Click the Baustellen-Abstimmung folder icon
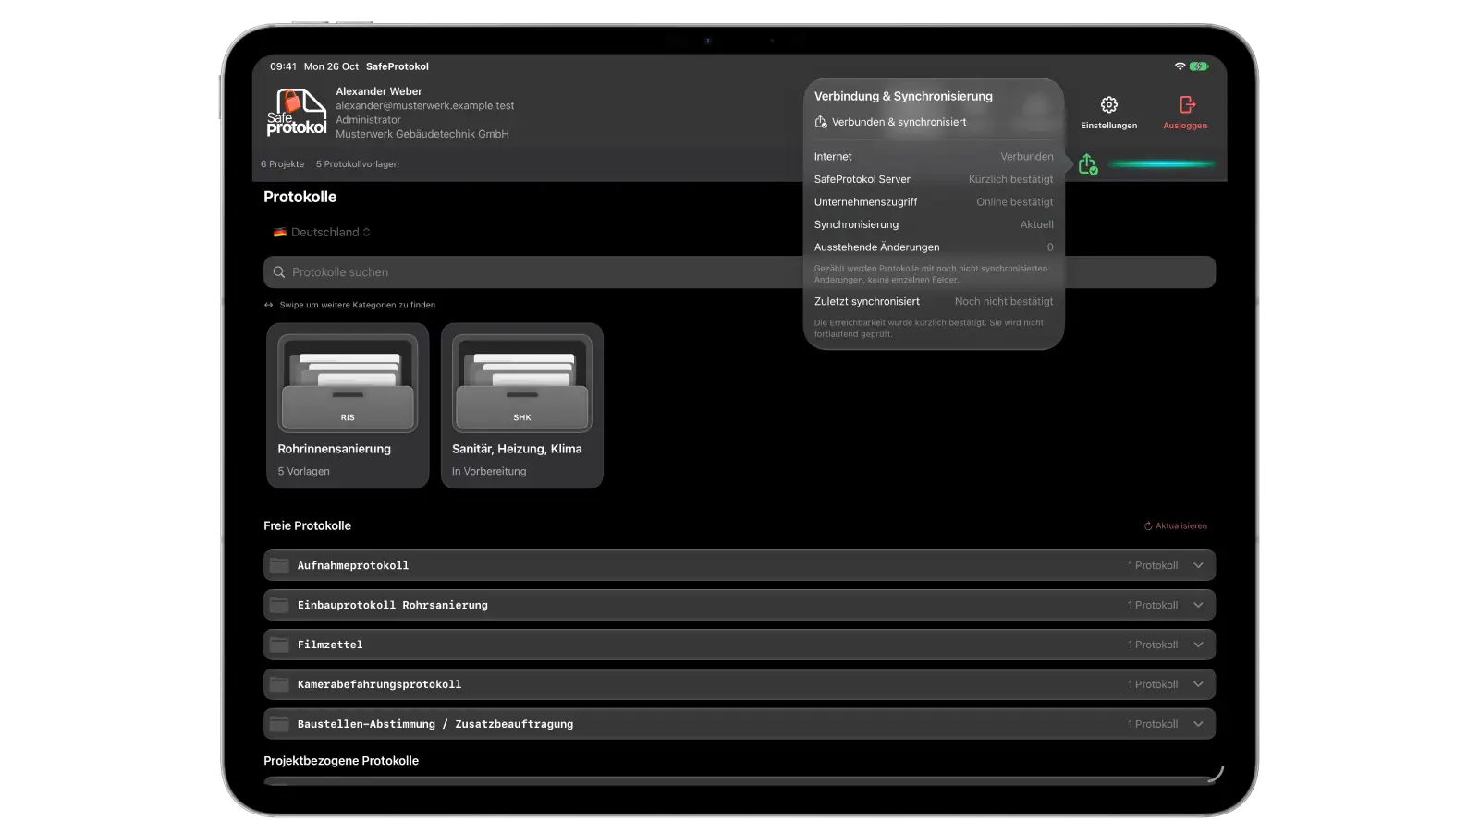This screenshot has height=832, width=1480. tap(279, 724)
